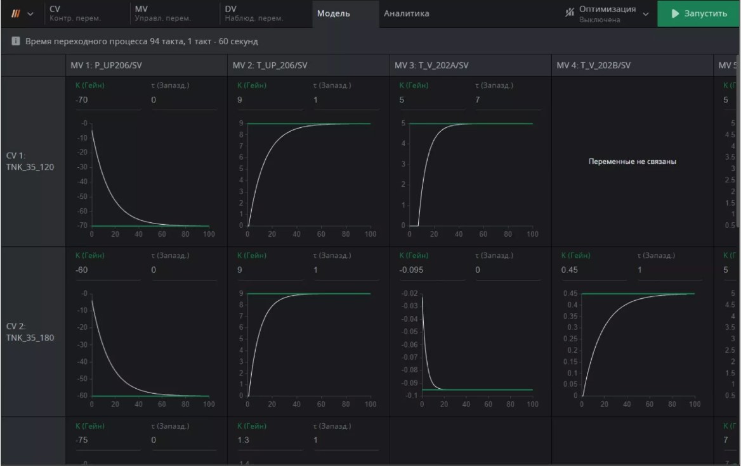Click the CV 2 / MV 3 response chart
This screenshot has width=741, height=466.
[467, 349]
